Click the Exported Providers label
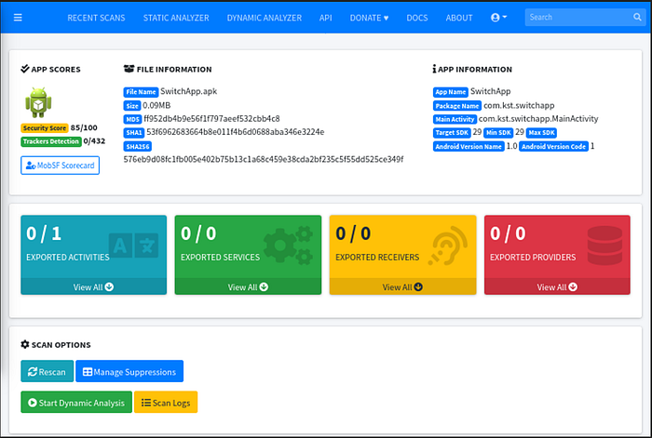Screen dimensions: 652x438 point(533,258)
